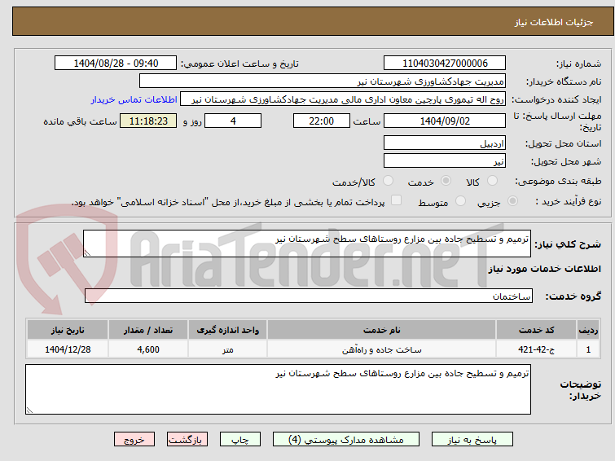615x461 pixels.
Task: Click row number cell 1
Action: pos(588,349)
